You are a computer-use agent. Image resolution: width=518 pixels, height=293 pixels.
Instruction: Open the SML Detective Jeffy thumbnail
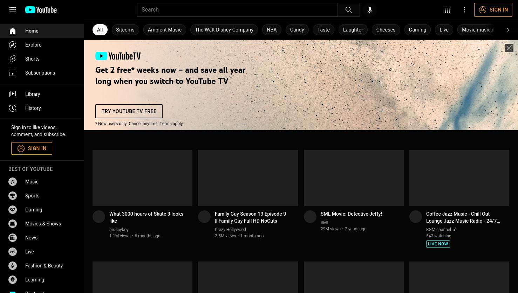[x=354, y=178]
